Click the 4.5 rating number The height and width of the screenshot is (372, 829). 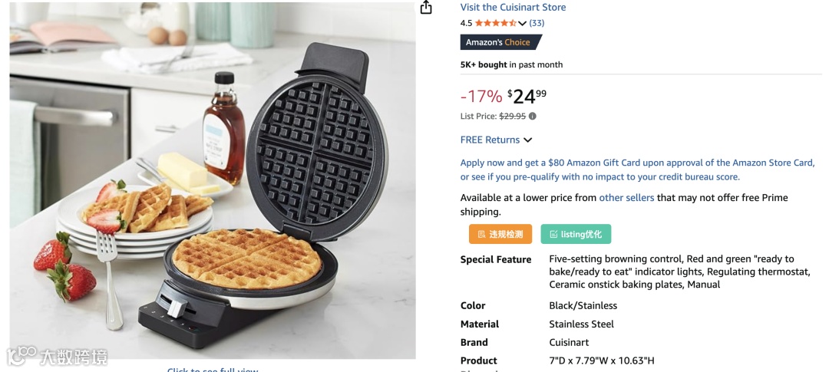(x=466, y=23)
